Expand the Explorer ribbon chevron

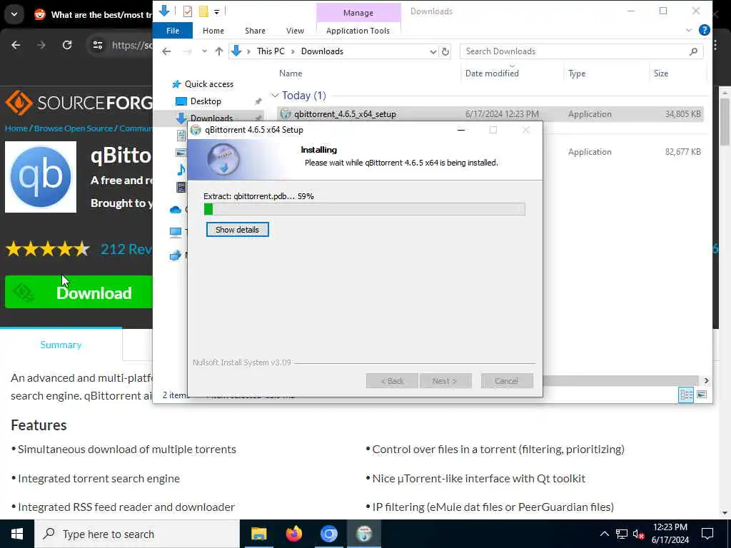coord(689,30)
